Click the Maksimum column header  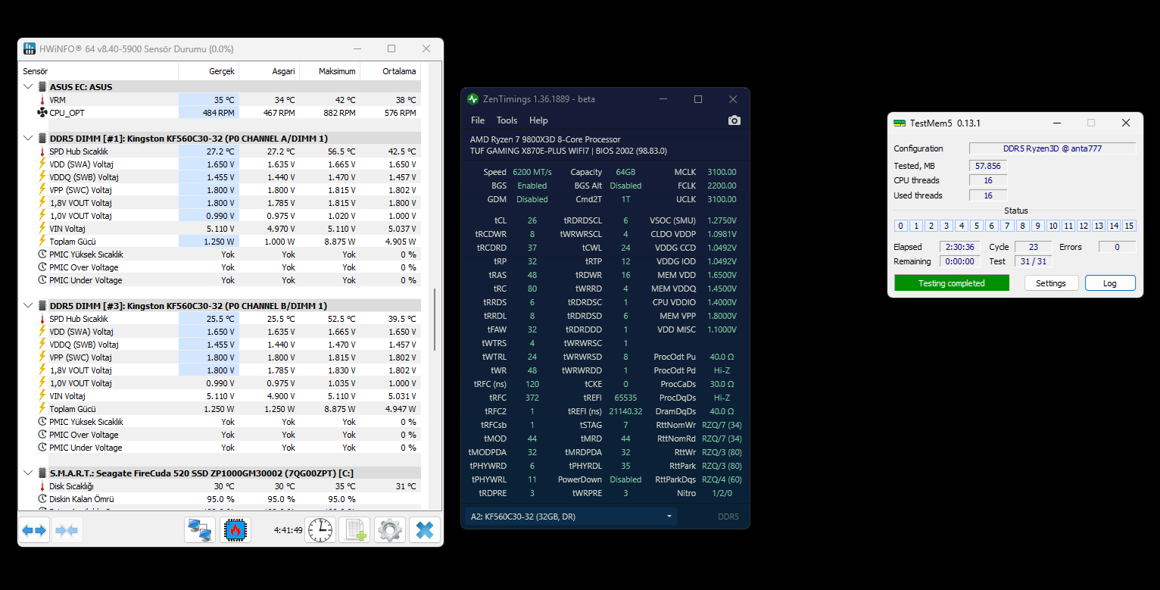point(329,71)
